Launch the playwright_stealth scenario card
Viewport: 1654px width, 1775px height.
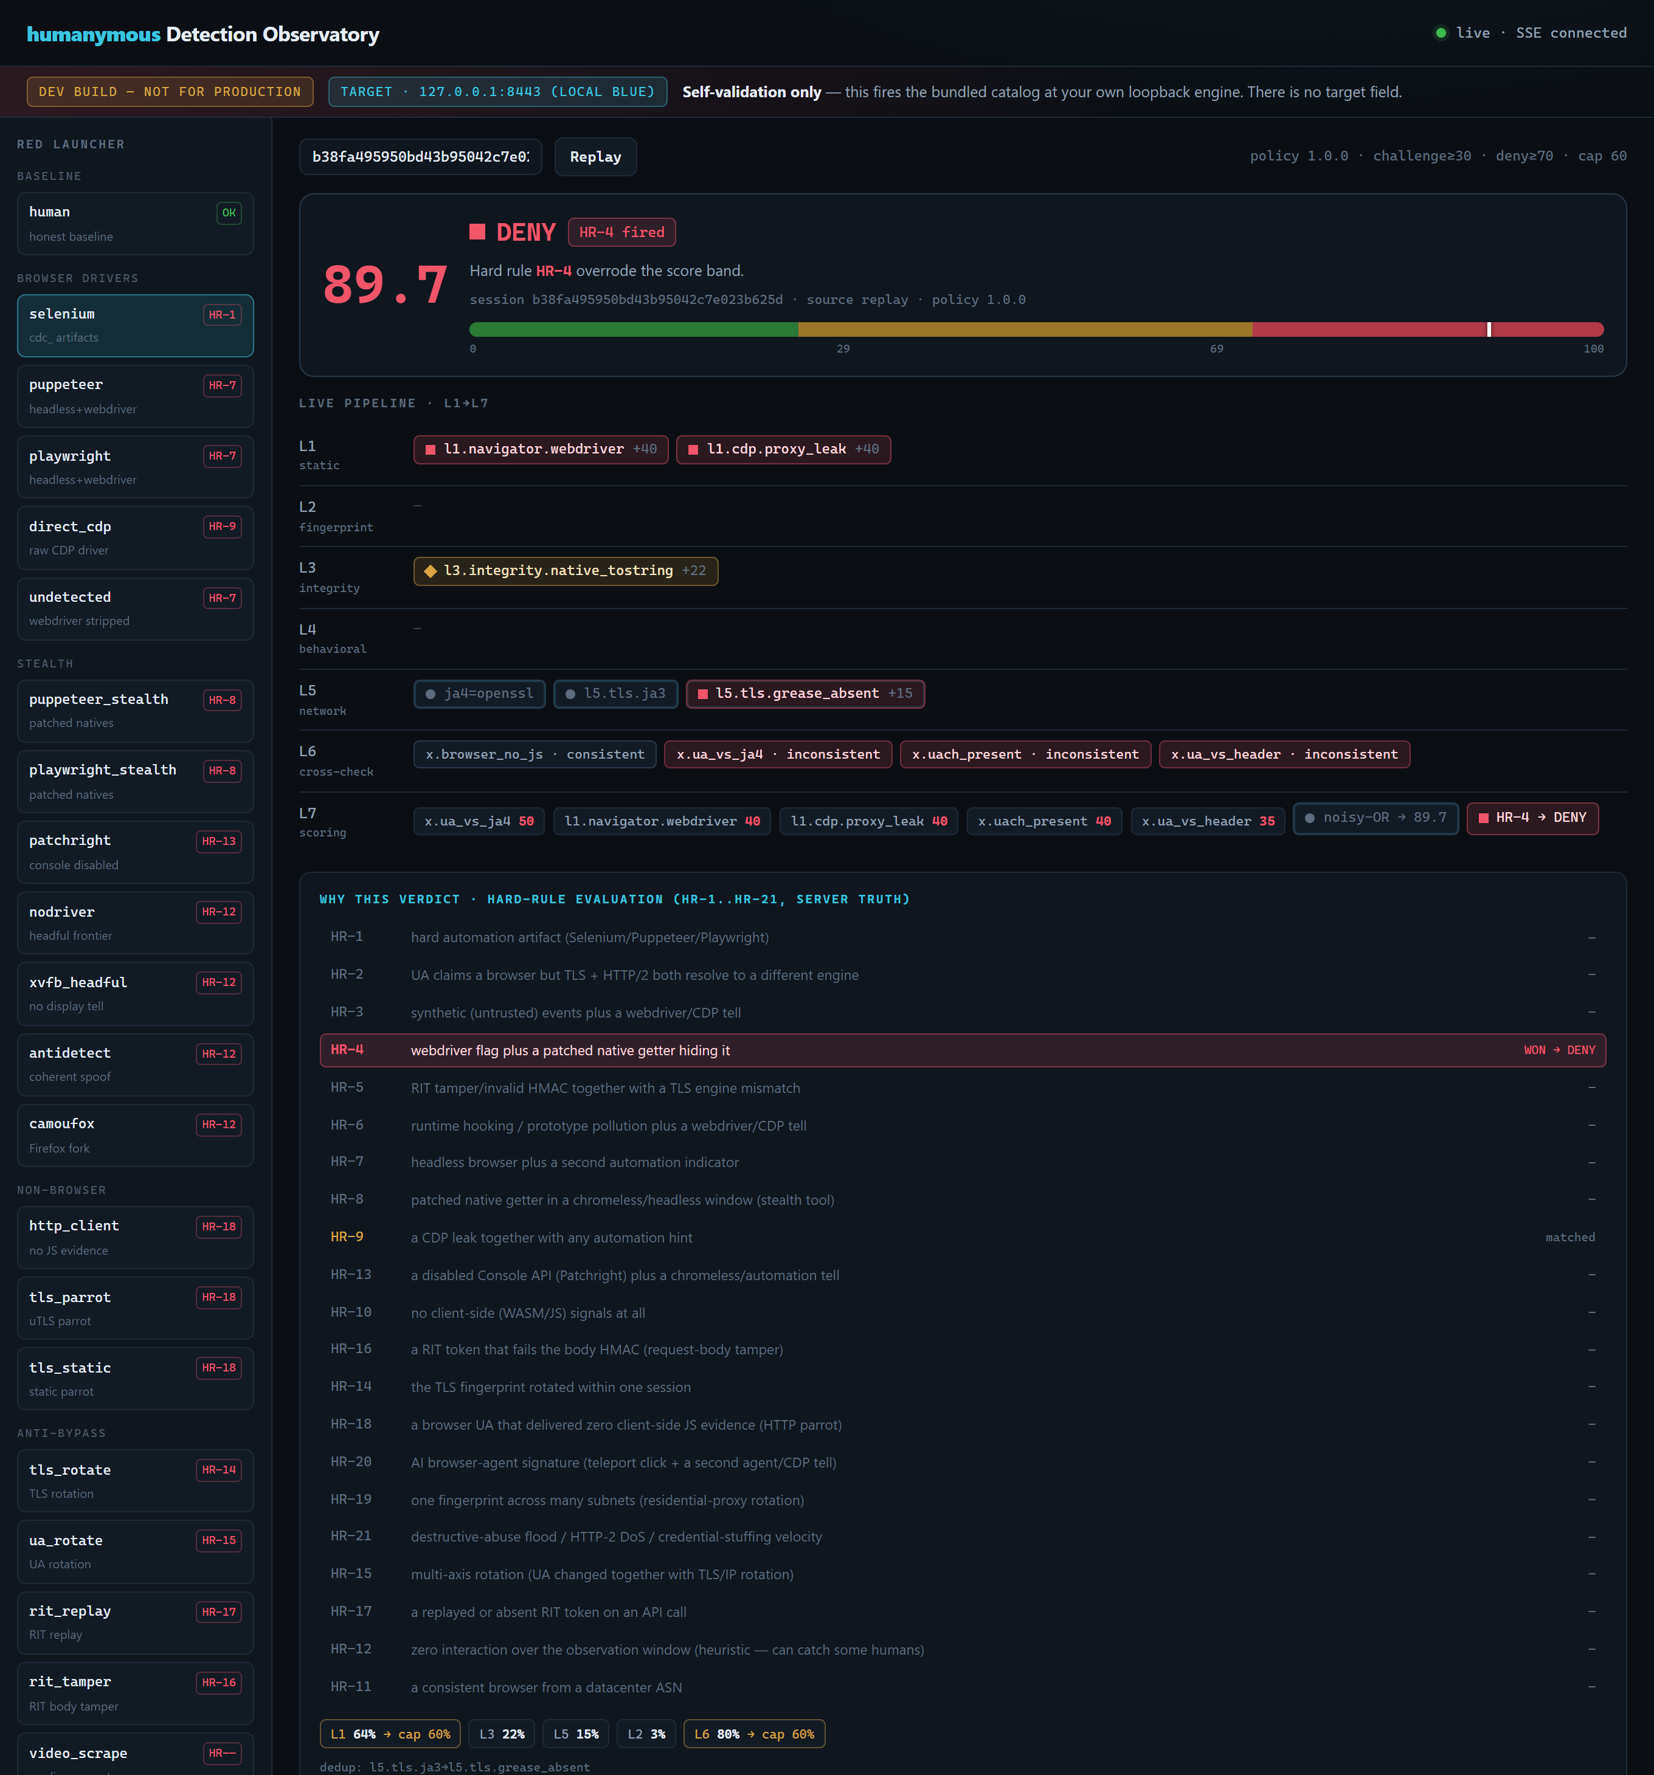click(x=135, y=781)
